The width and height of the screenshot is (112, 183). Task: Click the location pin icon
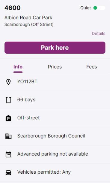[x=8, y=82]
